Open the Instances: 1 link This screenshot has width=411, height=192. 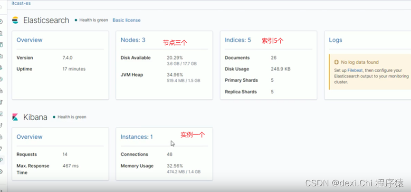click(136, 137)
